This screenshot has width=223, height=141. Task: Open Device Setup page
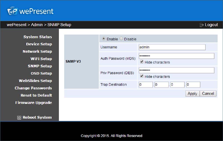(x=39, y=44)
